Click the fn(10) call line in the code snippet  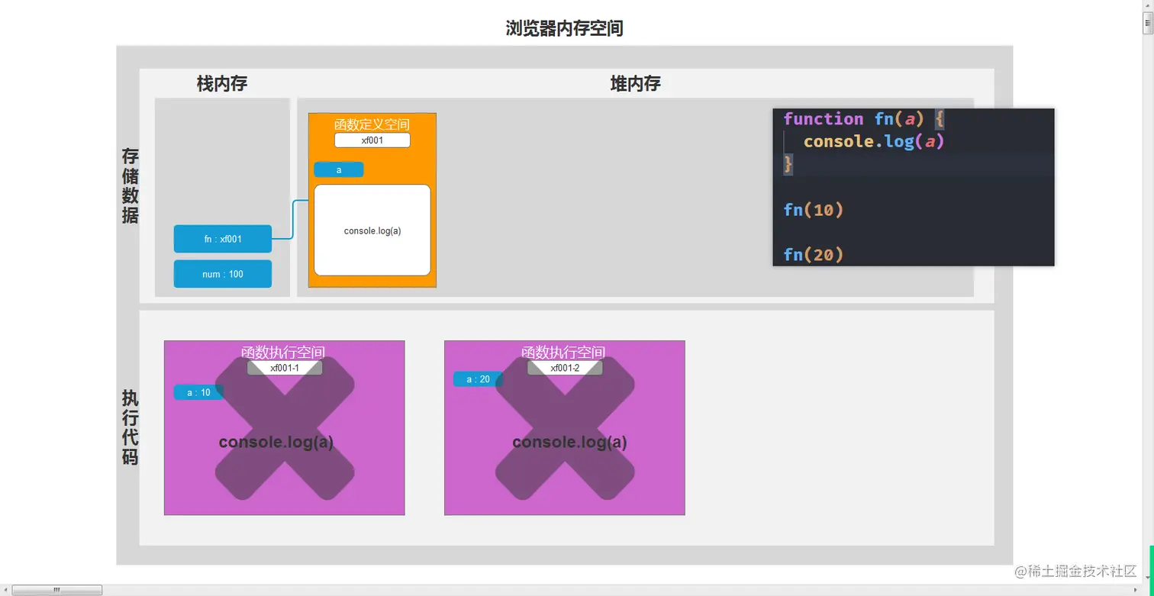click(x=814, y=209)
